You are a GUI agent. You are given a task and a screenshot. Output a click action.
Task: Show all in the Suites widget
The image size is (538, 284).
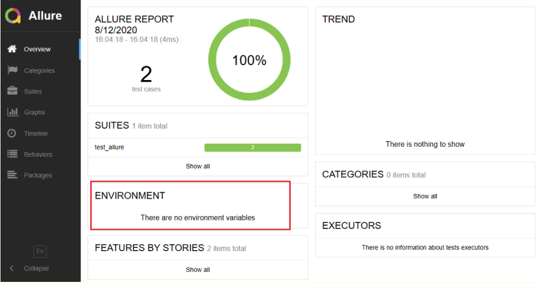(197, 166)
